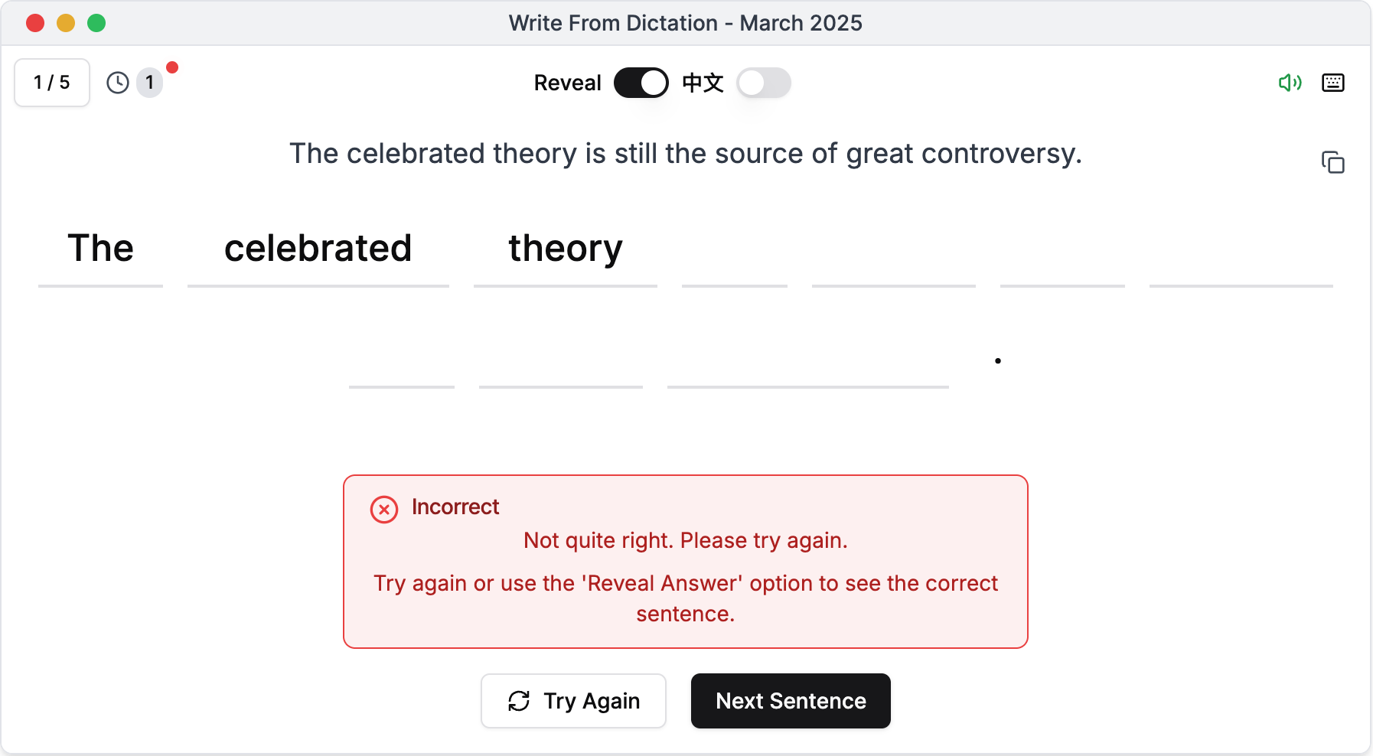Toggle the Reveal switch off
The image size is (1373, 756).
(x=641, y=83)
